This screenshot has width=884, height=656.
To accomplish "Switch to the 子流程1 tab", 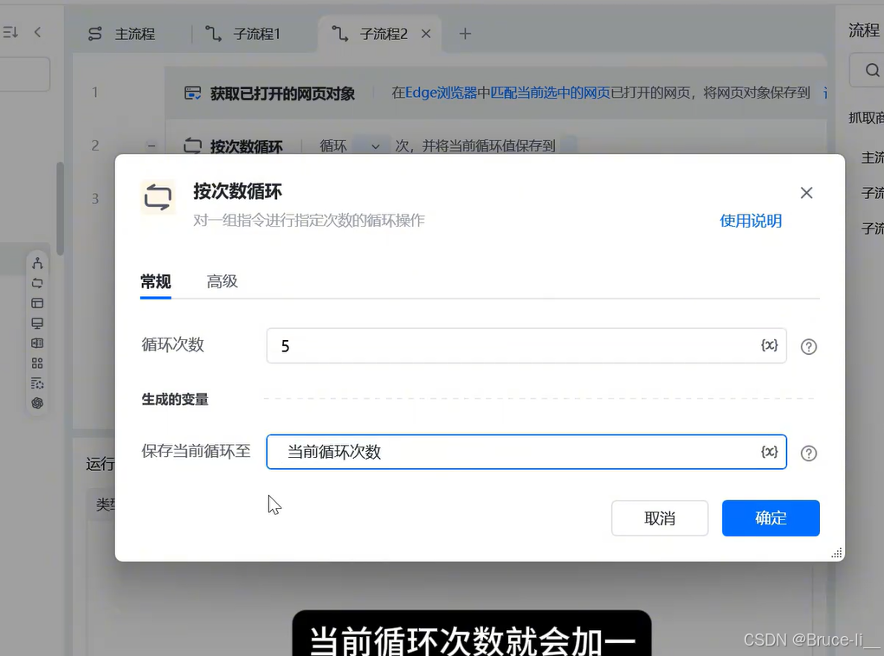I will (242, 34).
